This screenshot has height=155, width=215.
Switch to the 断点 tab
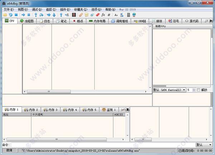78,21
